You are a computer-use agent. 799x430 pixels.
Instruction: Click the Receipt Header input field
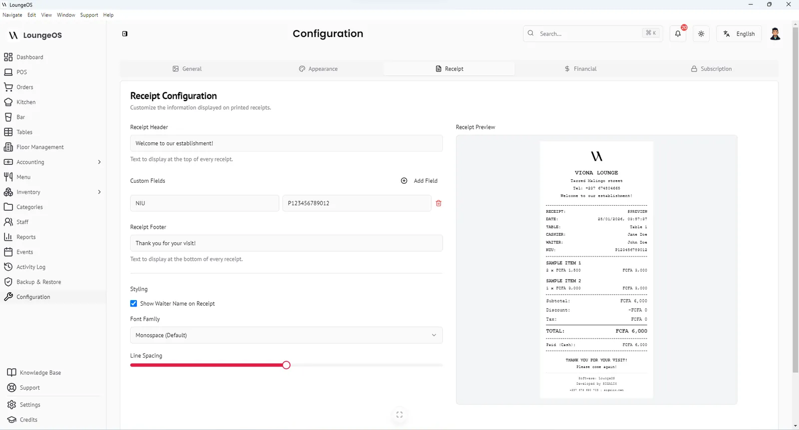tap(286, 143)
